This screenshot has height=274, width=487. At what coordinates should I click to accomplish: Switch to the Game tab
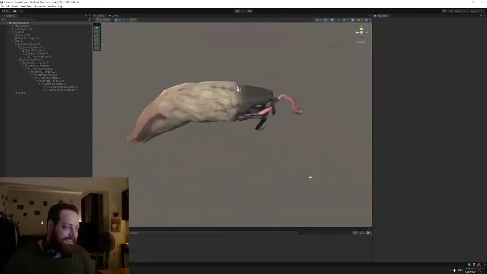pyautogui.click(x=113, y=16)
